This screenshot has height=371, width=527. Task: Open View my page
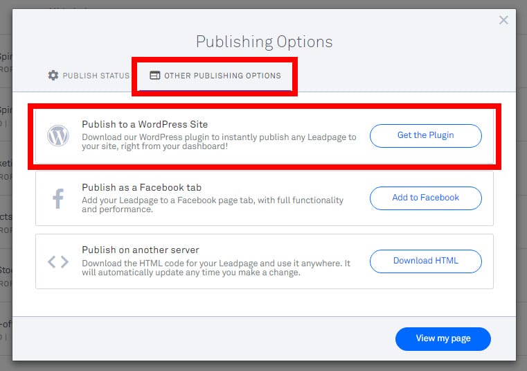(x=443, y=338)
